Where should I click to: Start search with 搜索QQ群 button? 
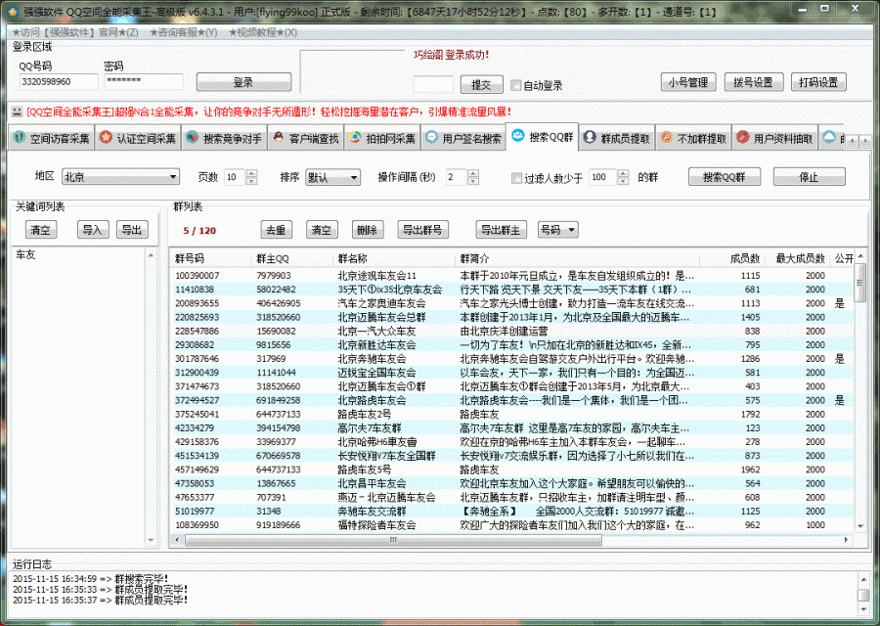[x=724, y=177]
